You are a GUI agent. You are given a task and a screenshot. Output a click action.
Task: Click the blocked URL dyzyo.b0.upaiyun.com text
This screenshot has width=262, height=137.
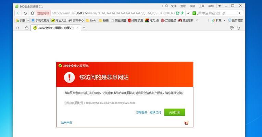point(111,103)
